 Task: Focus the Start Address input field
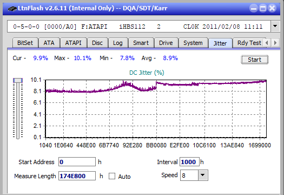tap(77, 162)
